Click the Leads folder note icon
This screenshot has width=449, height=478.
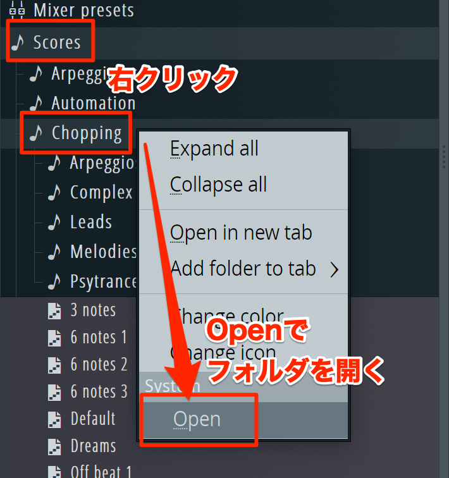[54, 222]
